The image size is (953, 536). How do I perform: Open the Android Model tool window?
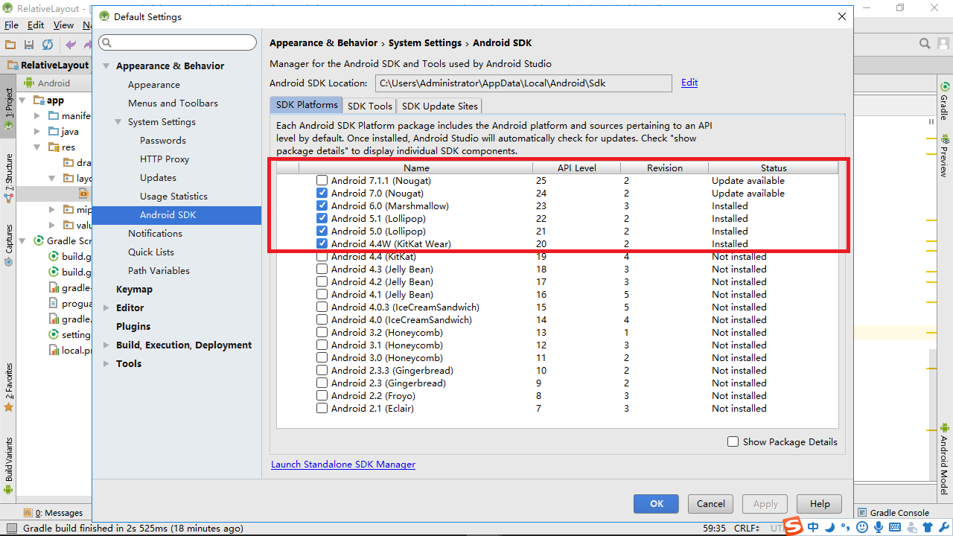[944, 459]
